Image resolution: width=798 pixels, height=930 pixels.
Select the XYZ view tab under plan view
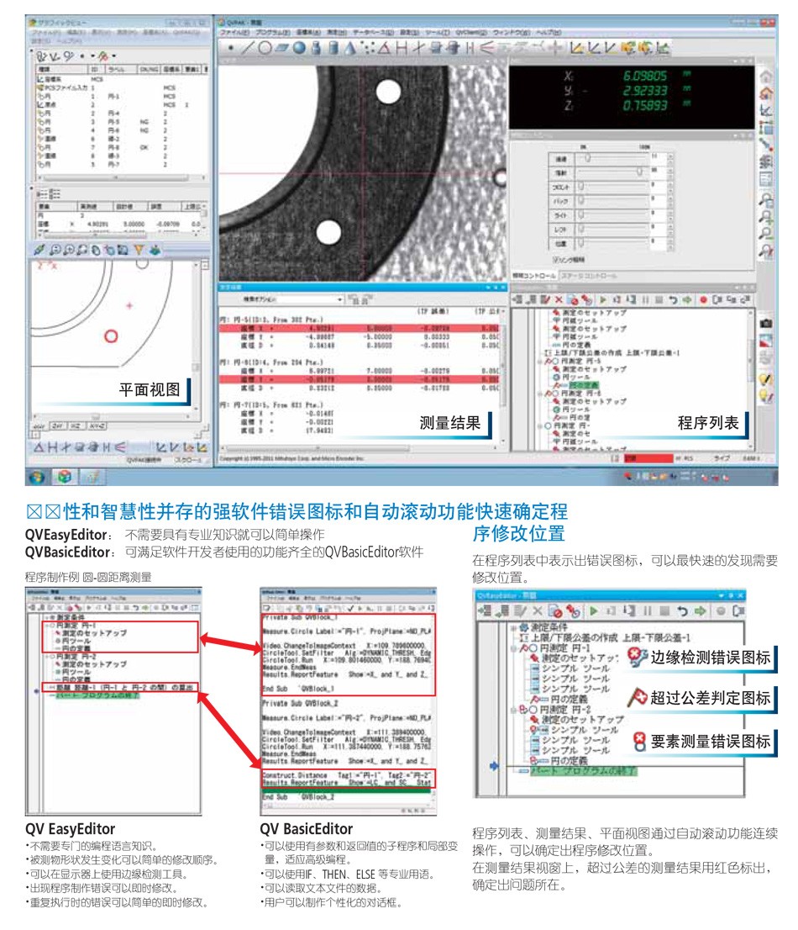tap(97, 426)
